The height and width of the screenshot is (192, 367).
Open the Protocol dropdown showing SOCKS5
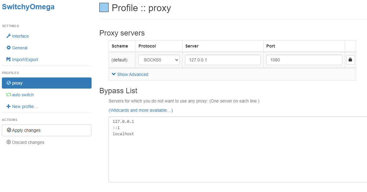(x=159, y=60)
